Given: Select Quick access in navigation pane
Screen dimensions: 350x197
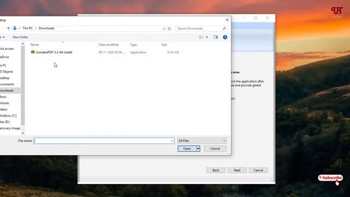Looking at the screenshot, I should point(7,49).
